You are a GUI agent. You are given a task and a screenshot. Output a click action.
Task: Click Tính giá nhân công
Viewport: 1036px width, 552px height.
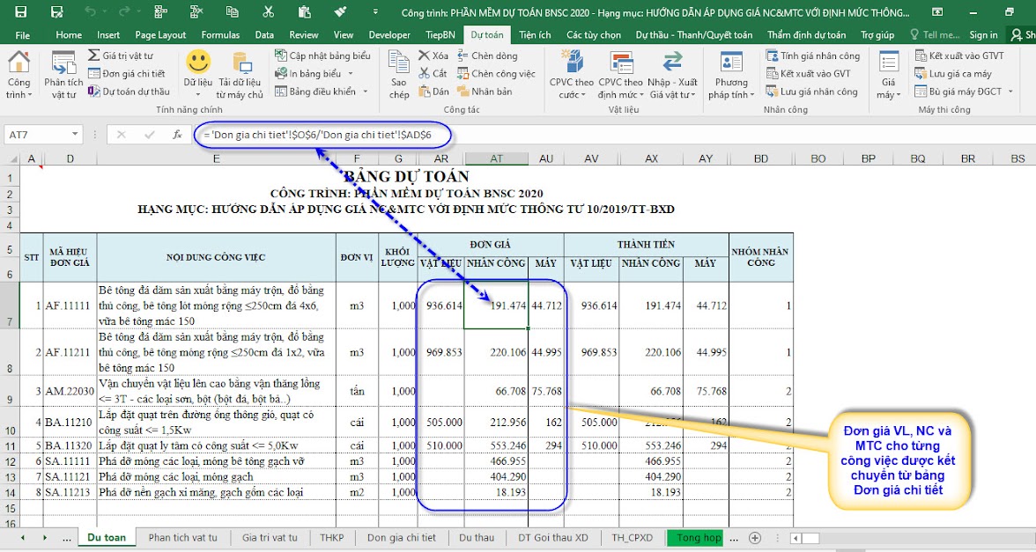point(812,55)
